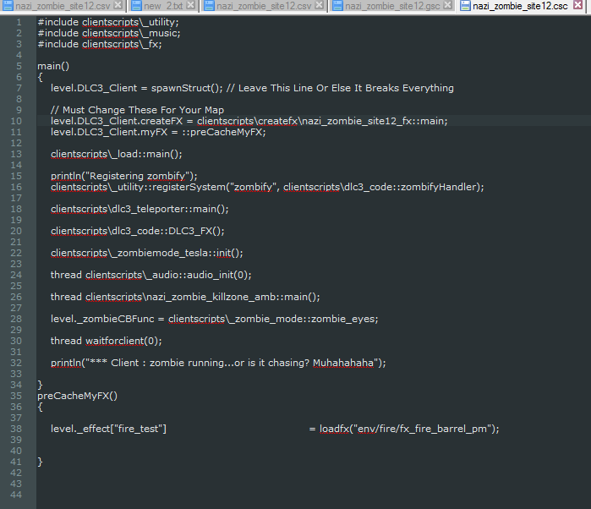Click the waitforclient(0) thread line
Viewport: 591px width, 509px height.
[107, 341]
